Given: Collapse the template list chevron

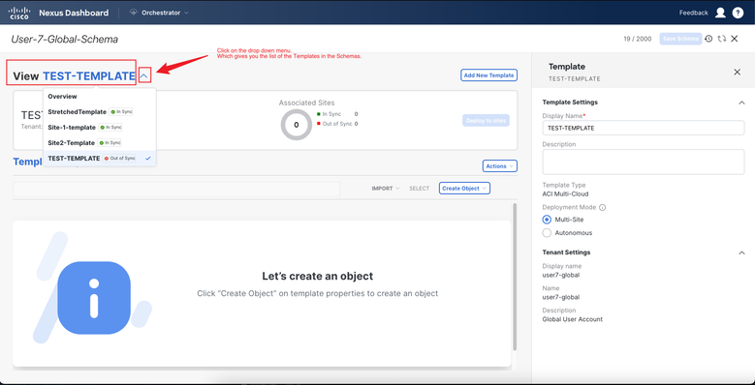Looking at the screenshot, I should tap(145, 76).
